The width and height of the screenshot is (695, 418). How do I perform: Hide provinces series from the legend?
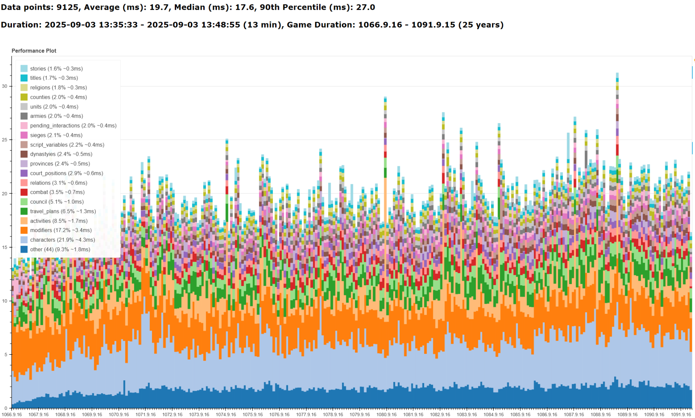coord(60,164)
